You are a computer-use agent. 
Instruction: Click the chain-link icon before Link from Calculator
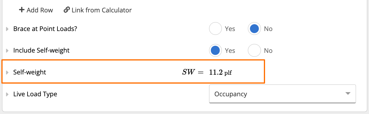[67, 10]
